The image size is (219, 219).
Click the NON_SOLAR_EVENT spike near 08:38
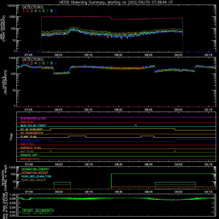pyautogui.click(x=136, y=126)
